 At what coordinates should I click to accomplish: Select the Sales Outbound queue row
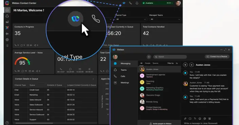(55, 105)
